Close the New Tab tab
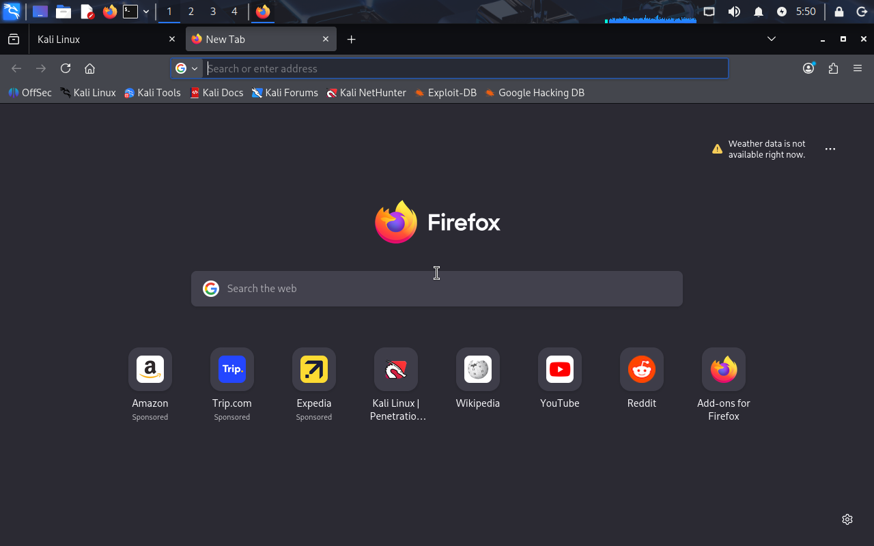Viewport: 874px width, 546px height. coord(326,40)
